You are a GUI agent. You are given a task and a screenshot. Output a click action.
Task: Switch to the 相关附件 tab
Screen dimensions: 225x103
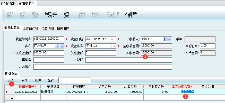click(x=63, y=28)
